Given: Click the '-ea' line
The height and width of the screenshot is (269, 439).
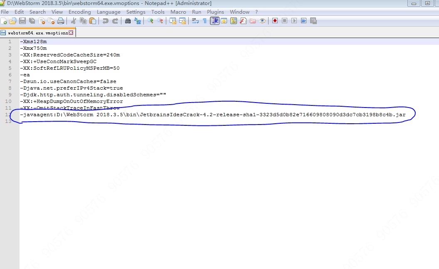Looking at the screenshot, I should pyautogui.click(x=25, y=75).
